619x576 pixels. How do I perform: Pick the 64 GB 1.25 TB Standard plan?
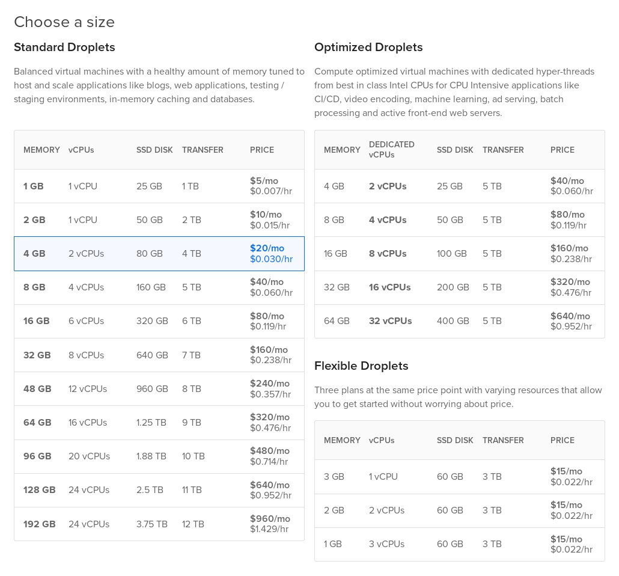click(159, 423)
